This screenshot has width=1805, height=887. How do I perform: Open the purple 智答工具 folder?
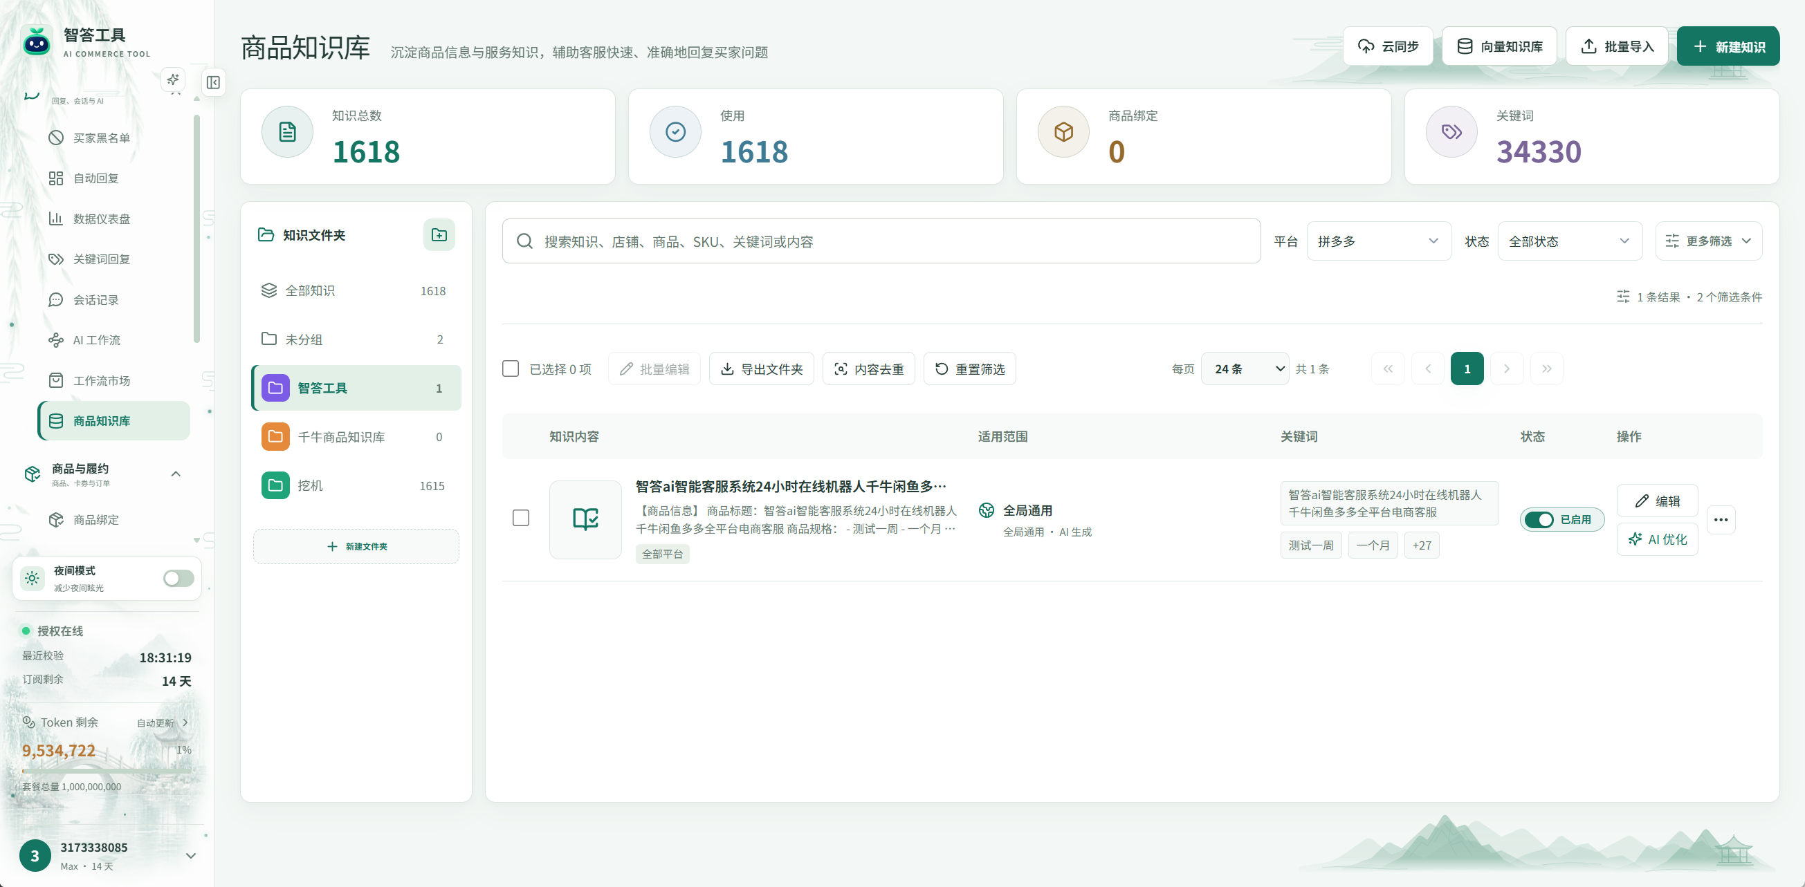tap(356, 388)
